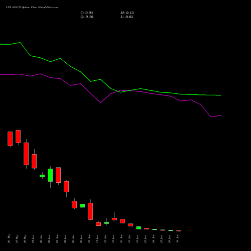Click the open value 'O: 0.10'
This screenshot has width=251, height=251.
87,17
